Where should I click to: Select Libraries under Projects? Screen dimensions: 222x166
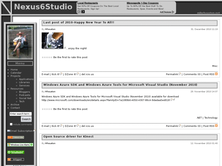click(24, 82)
